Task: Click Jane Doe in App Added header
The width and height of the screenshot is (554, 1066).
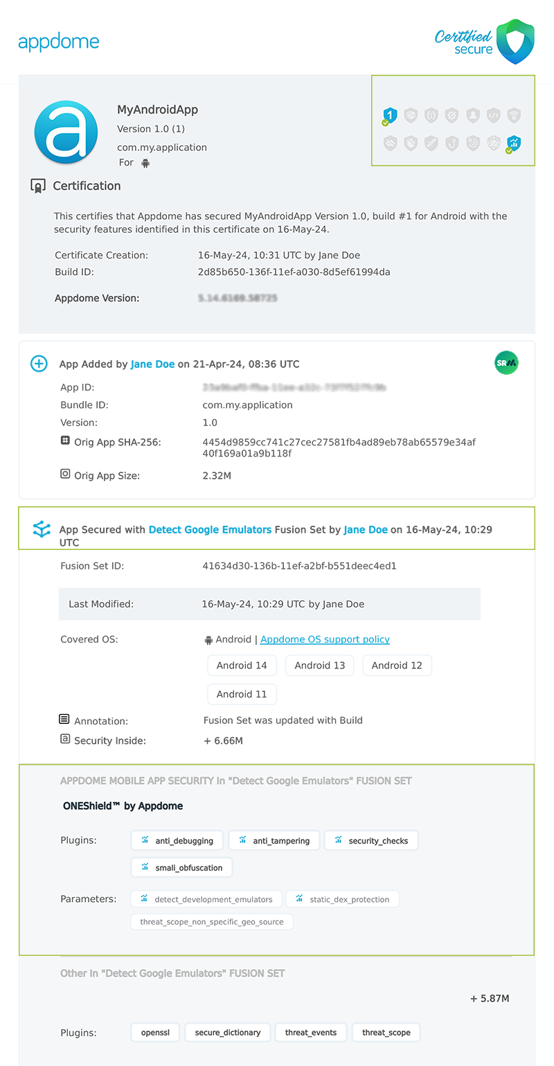Action: coord(152,364)
